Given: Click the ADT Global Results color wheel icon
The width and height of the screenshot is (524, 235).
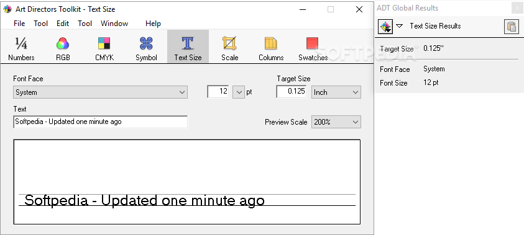Looking at the screenshot, I should pos(385,26).
